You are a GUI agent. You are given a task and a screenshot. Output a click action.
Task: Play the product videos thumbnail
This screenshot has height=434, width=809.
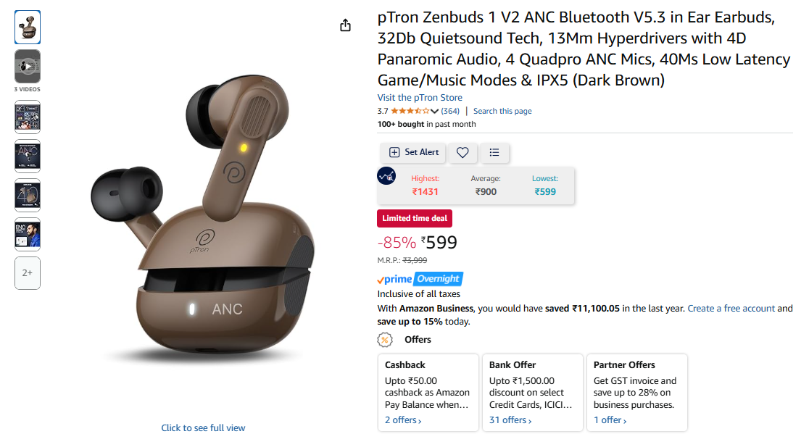pos(28,67)
